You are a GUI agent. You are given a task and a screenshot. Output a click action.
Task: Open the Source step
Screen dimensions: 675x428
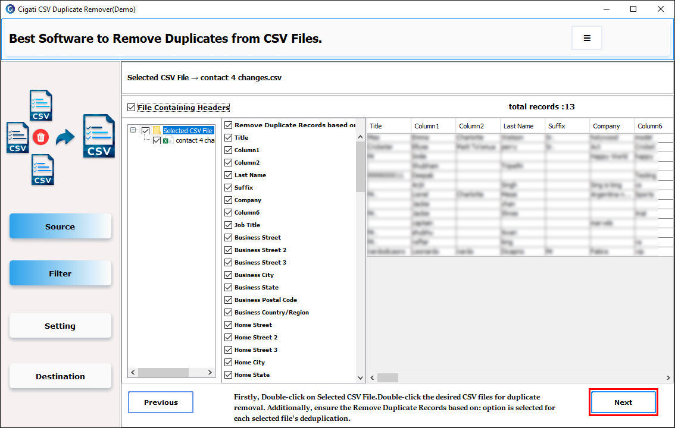point(60,226)
